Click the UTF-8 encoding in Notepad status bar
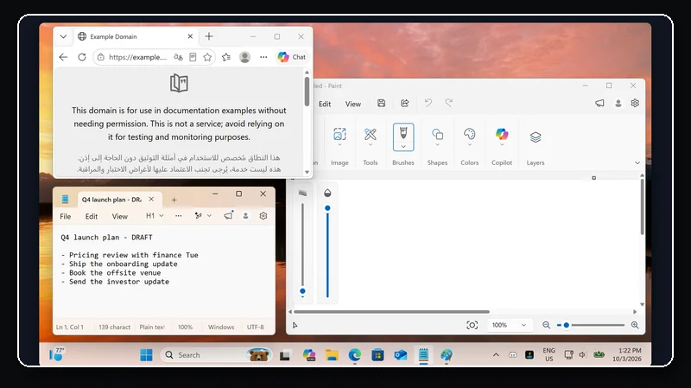The width and height of the screenshot is (691, 388). point(255,327)
